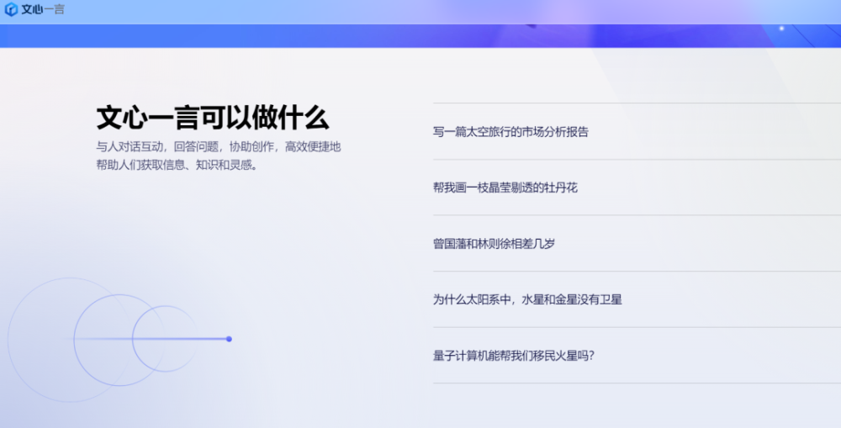Select prompt 量子计算机能帮我们移民火星吗？
Image resolution: width=841 pixels, height=428 pixels.
click(x=513, y=356)
